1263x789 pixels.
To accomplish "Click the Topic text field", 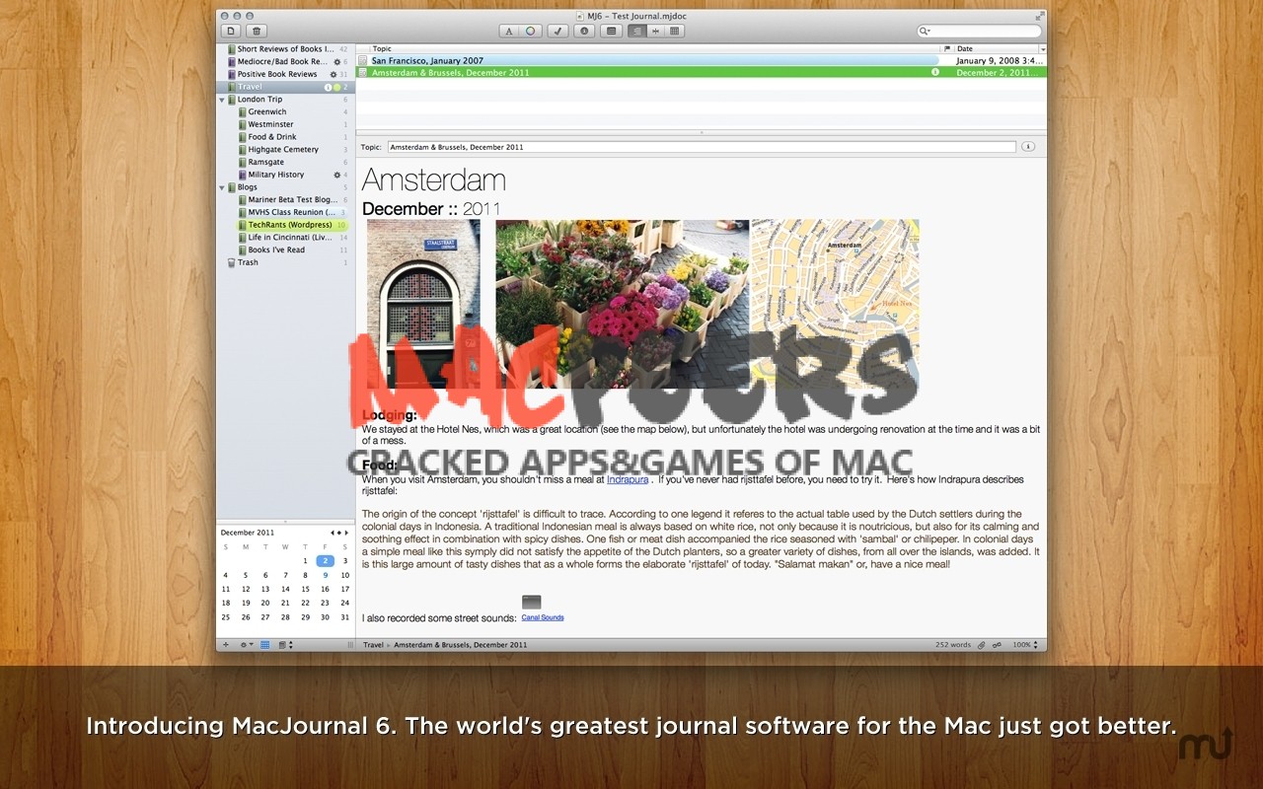I will pyautogui.click(x=702, y=147).
